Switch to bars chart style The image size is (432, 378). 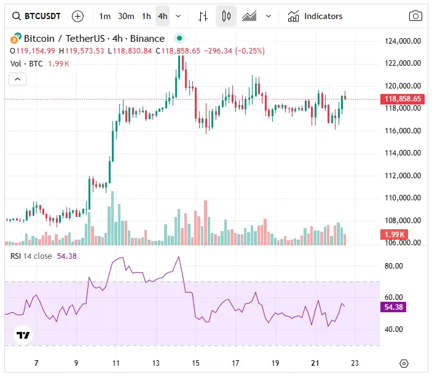(x=203, y=16)
